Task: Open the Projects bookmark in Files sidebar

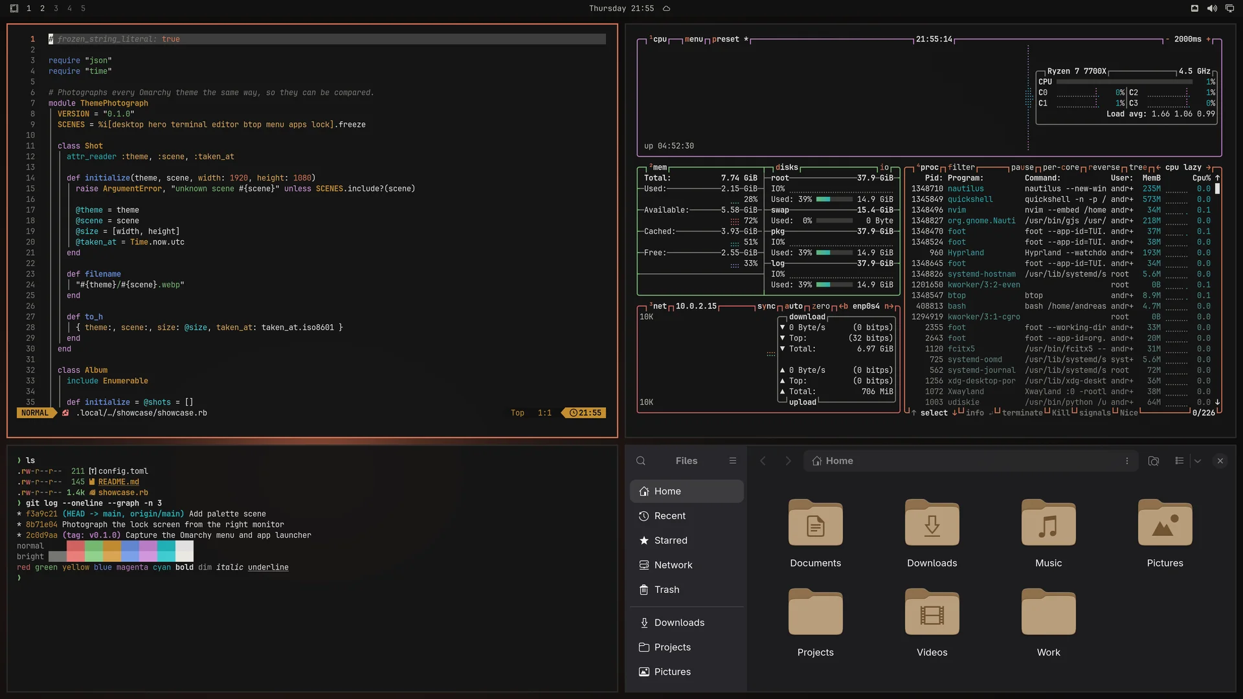Action: click(687, 647)
